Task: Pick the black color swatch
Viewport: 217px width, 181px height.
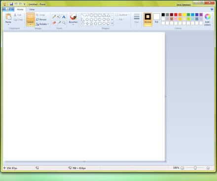Action: coord(163,15)
